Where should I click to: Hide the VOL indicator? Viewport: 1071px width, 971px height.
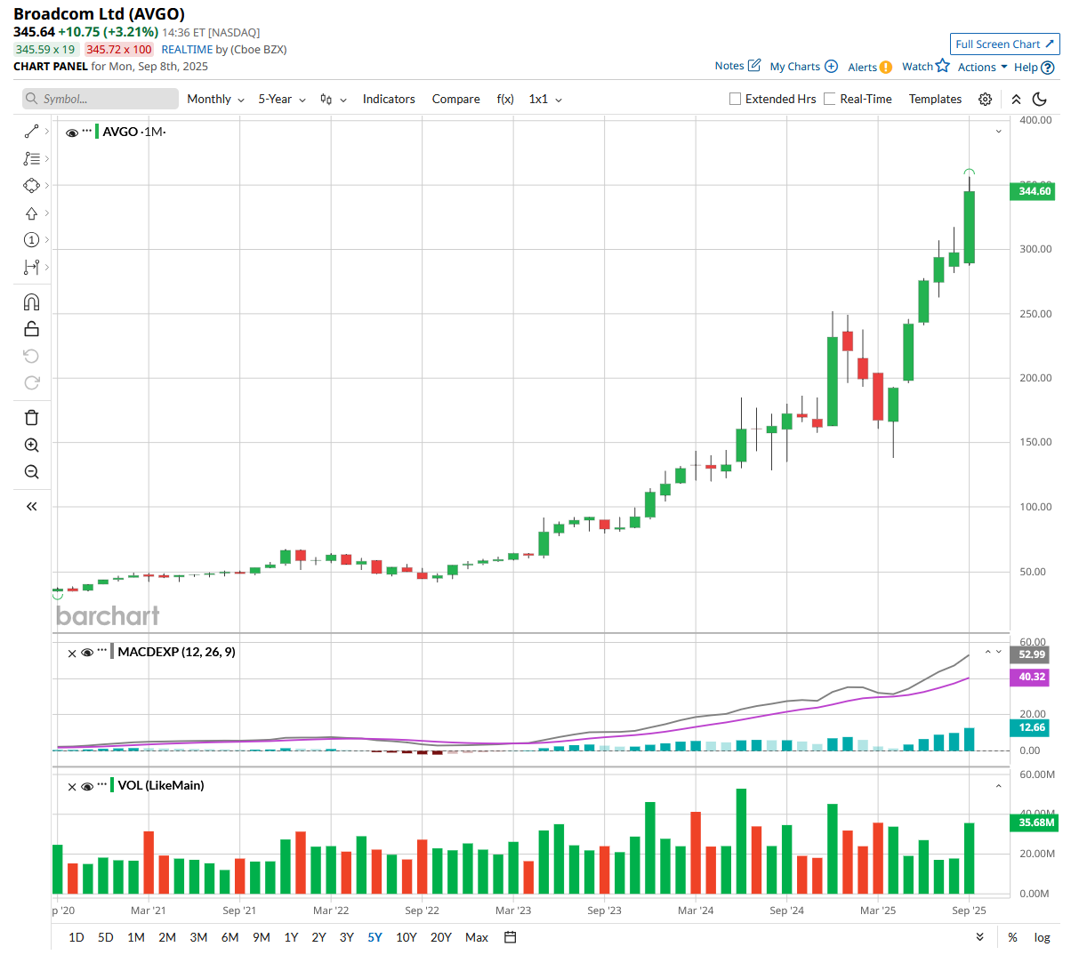coord(87,786)
